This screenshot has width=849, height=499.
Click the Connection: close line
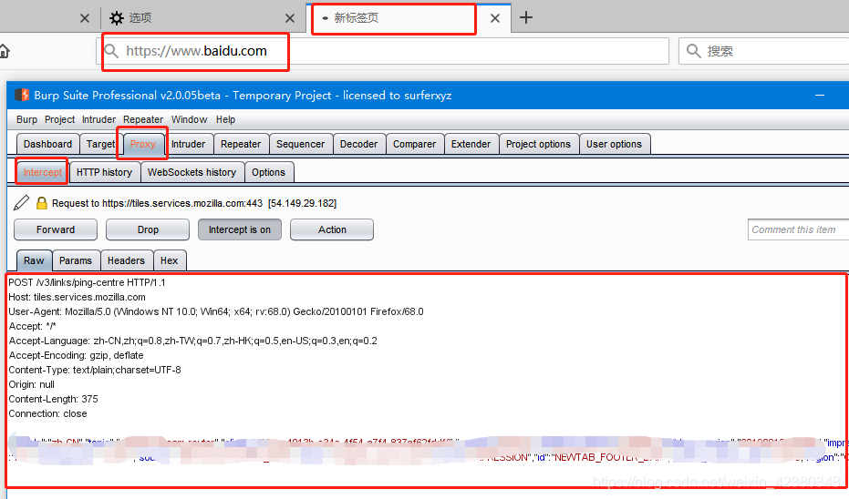click(x=47, y=414)
